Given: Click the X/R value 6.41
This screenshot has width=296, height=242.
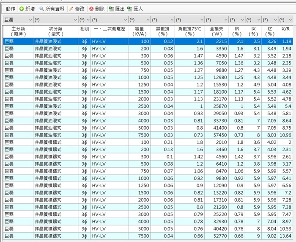Looking at the screenshot, I should [287, 178].
